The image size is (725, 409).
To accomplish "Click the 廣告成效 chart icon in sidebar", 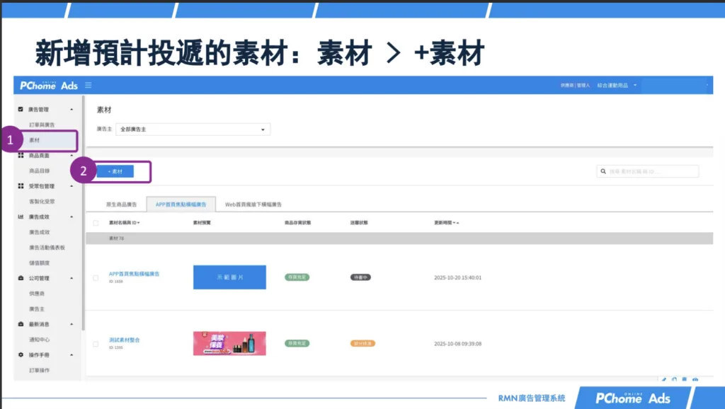I will click(x=21, y=216).
